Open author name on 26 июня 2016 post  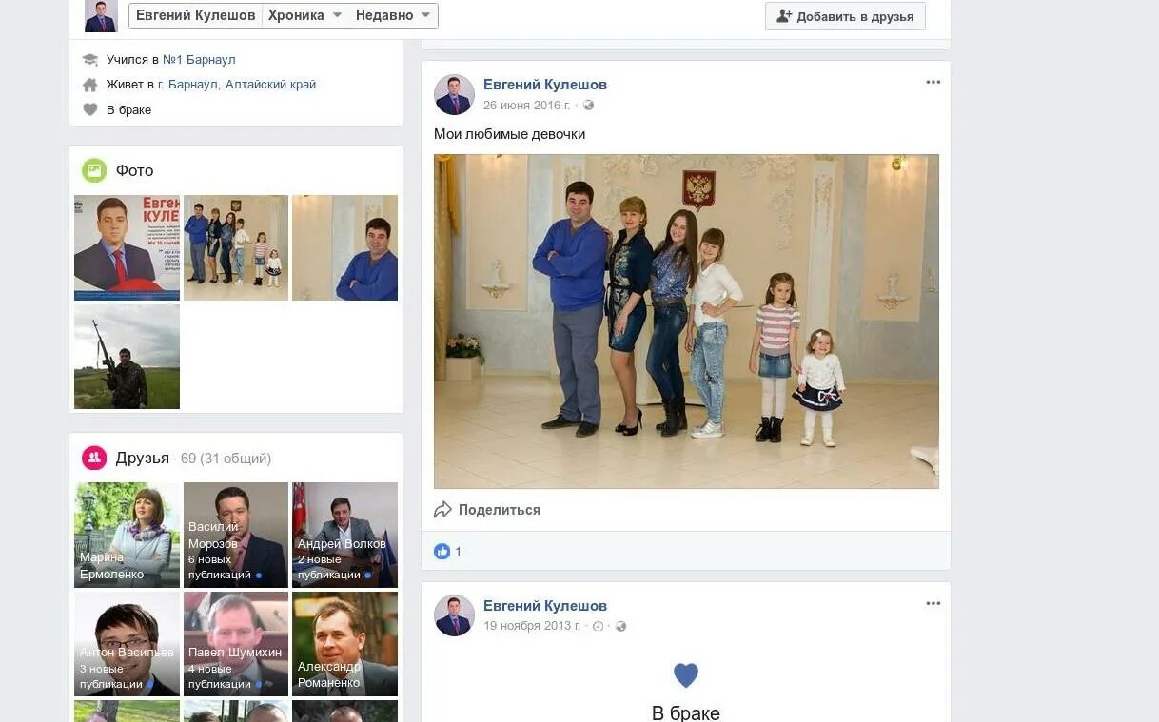[545, 85]
